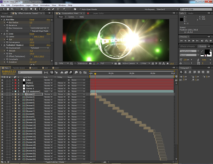213x164 pixels.
Task: Select the Puppet Pin tool
Action: (x=64, y=9)
